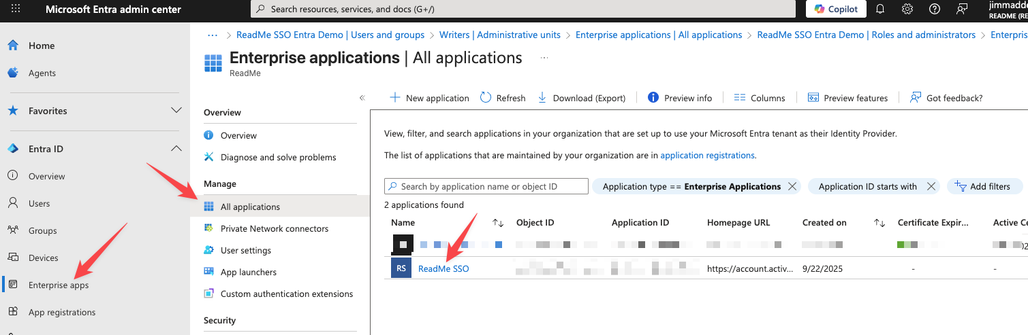
Task: Sort by the Name column arrows
Action: 498,223
